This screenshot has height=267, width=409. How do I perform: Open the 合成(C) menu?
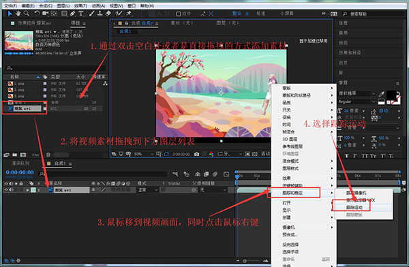pos(46,5)
